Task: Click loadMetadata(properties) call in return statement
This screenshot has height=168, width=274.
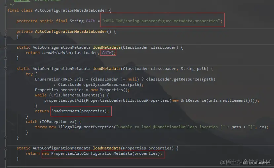Action: pos(79,111)
